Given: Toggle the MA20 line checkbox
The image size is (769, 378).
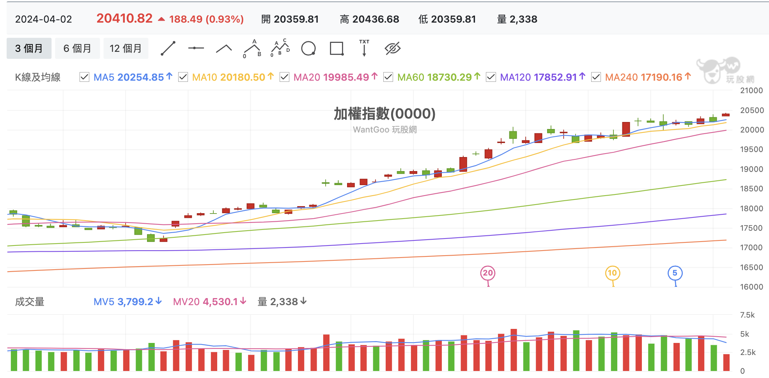Looking at the screenshot, I should [285, 77].
